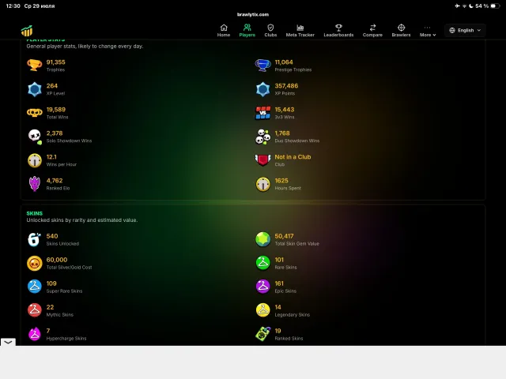
Task: Open the Leaderboards page
Action: 338,31
